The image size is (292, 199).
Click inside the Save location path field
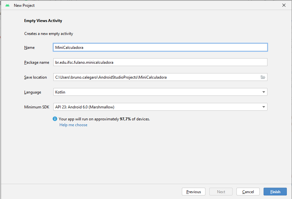pyautogui.click(x=155, y=77)
